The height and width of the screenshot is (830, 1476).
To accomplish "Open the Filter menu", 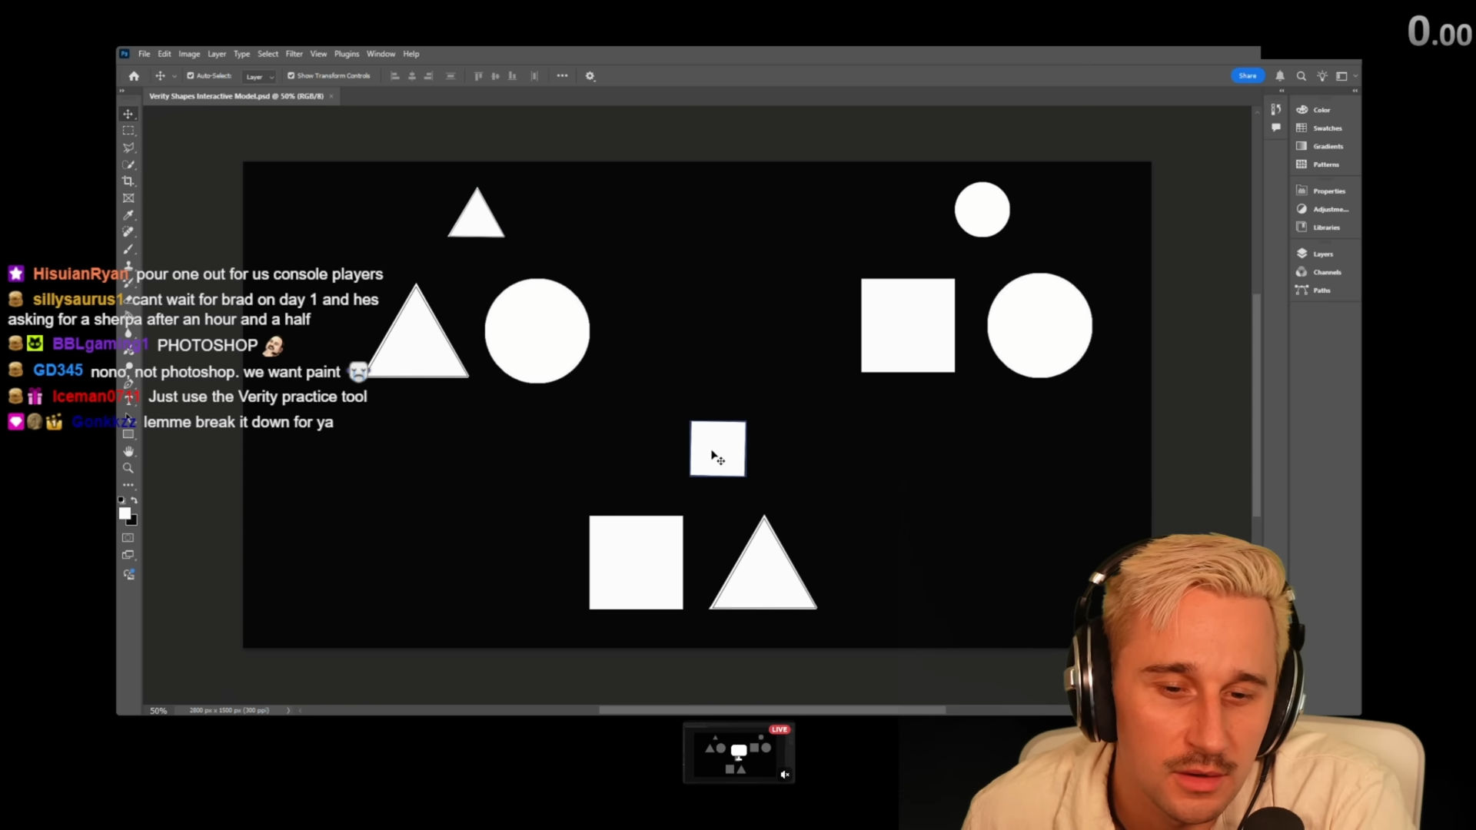I will tap(294, 54).
